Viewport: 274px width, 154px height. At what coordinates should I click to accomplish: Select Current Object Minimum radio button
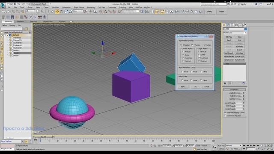click(x=183, y=52)
